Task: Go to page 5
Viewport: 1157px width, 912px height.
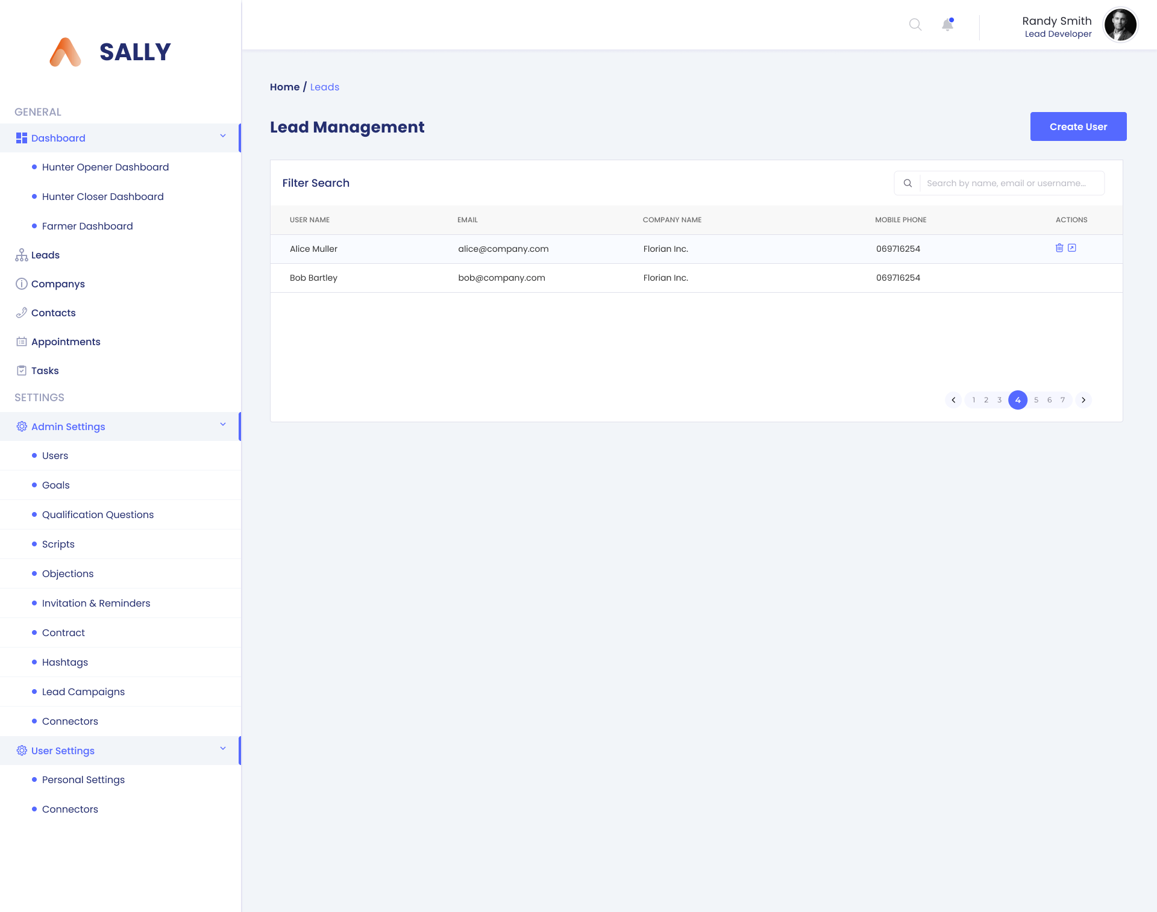Action: [1036, 400]
